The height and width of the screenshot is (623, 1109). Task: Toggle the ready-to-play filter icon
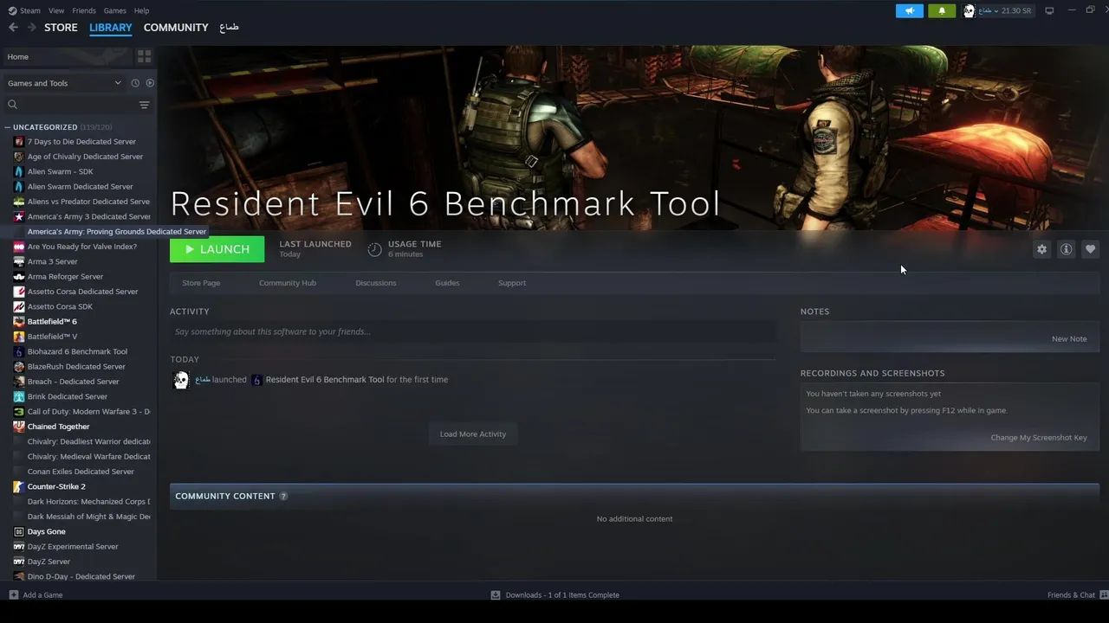(x=150, y=83)
